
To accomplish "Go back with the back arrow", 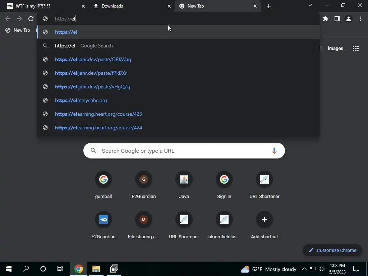I will pos(8,19).
